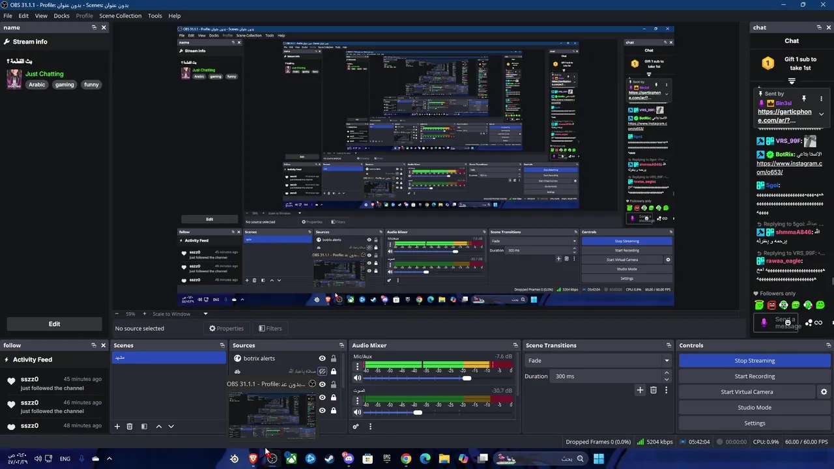Float the Controls dock
Viewport: 834px width, 469px height.
pyautogui.click(x=827, y=345)
